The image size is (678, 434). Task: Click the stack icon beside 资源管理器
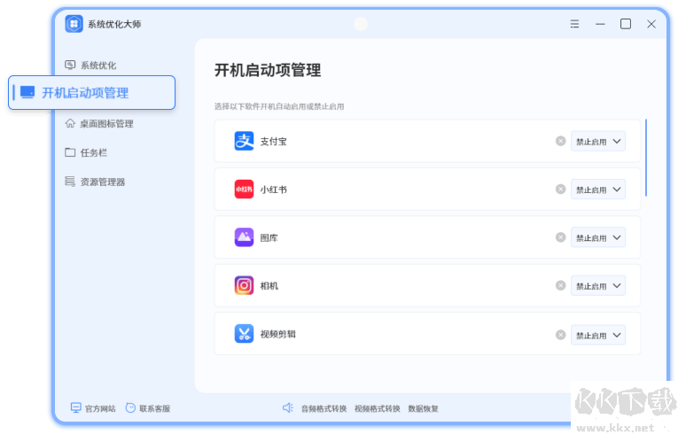70,181
